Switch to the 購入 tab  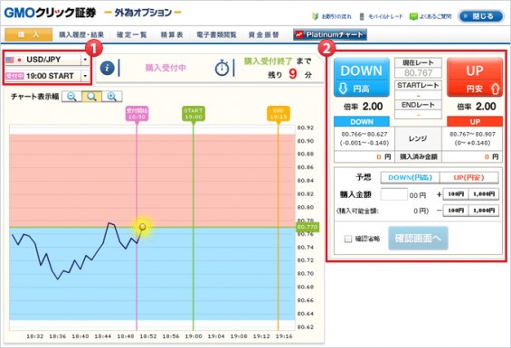28,34
